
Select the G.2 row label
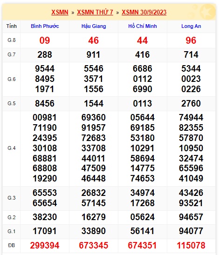(x=11, y=217)
